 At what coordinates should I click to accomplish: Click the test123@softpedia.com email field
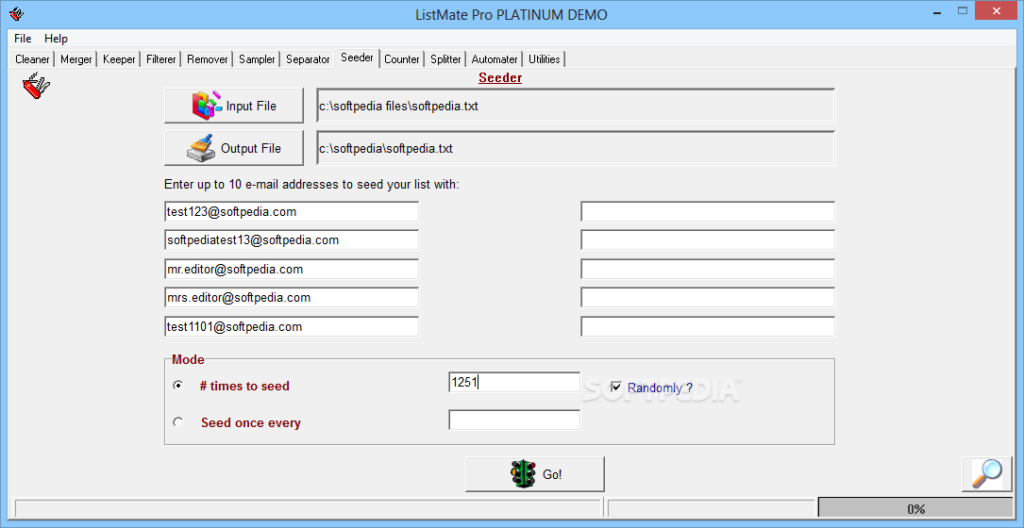(292, 211)
